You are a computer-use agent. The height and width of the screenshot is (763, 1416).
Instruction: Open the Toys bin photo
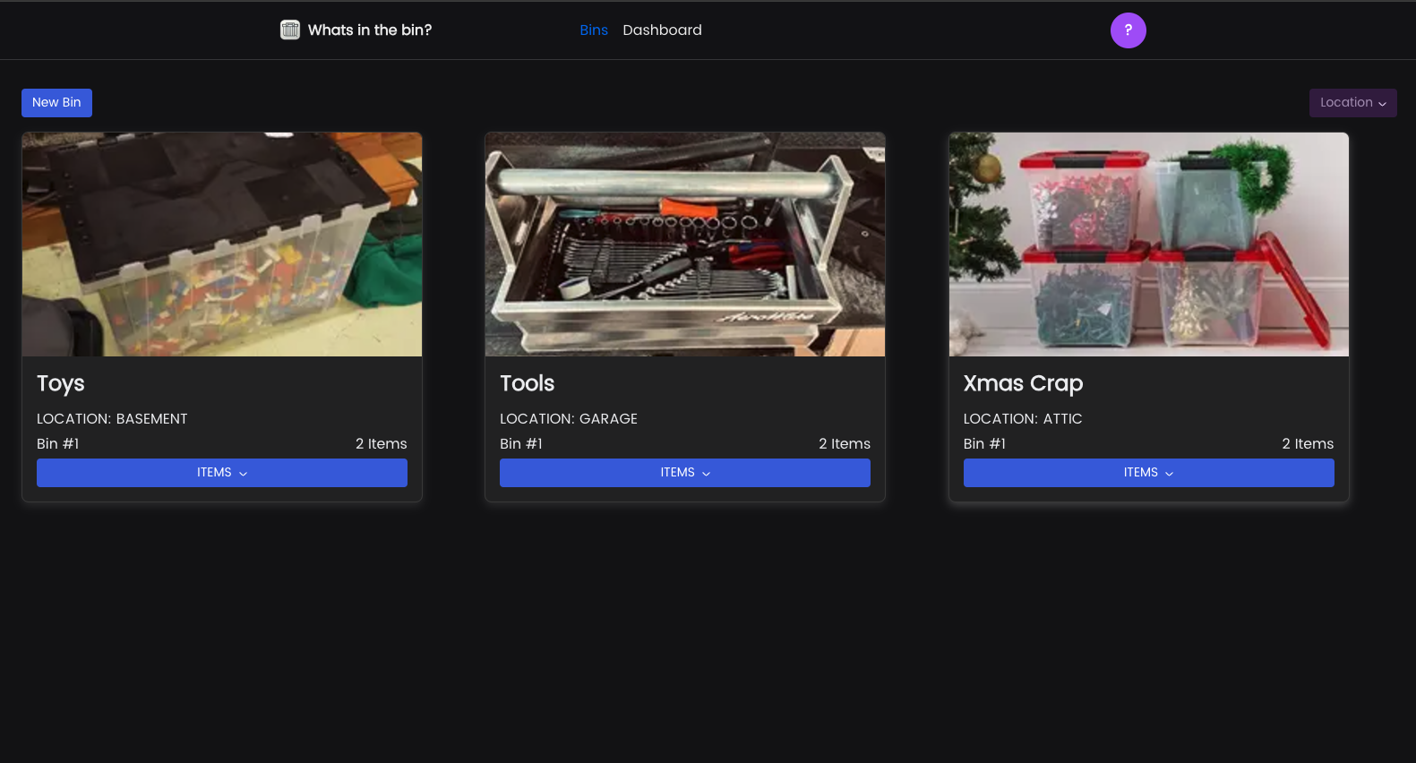click(222, 244)
